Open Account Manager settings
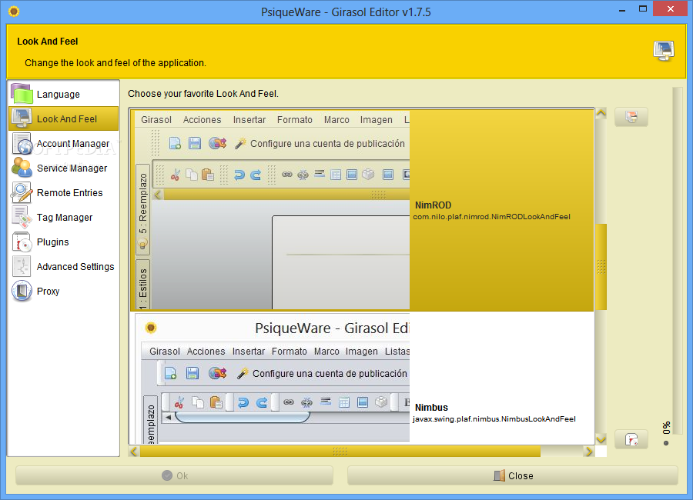Viewport: 693px width, 500px height. tap(64, 144)
